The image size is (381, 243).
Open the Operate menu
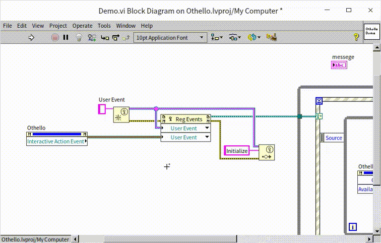coord(82,26)
